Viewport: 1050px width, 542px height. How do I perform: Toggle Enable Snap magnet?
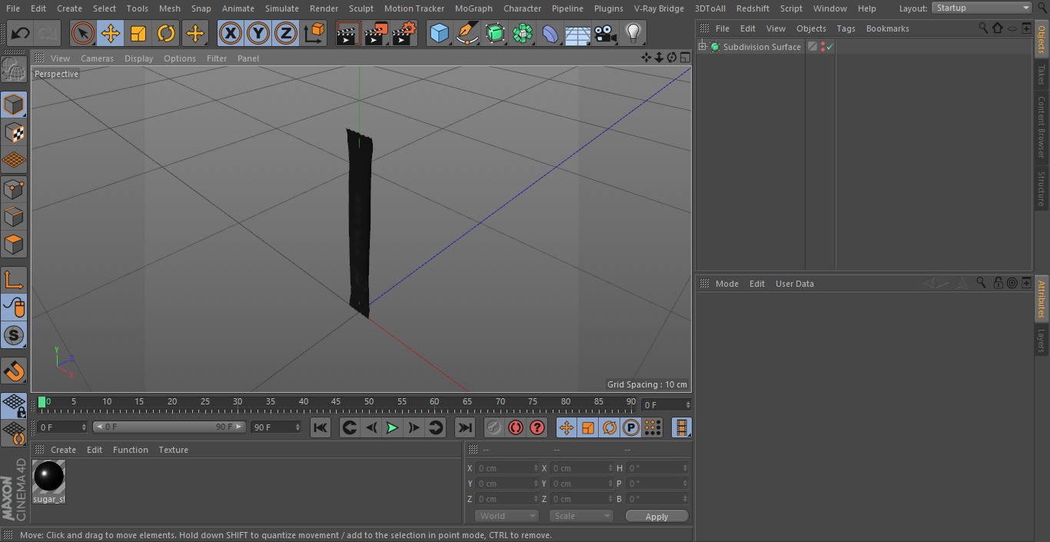pyautogui.click(x=14, y=371)
